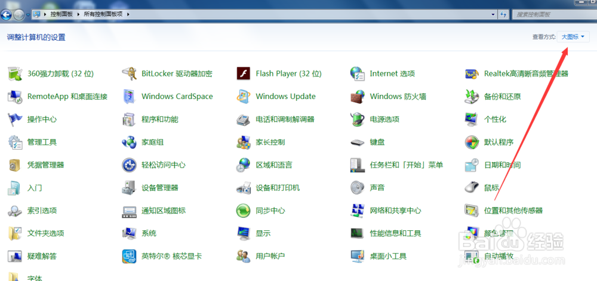Open RemoteApp 和桌面连接 icon
This screenshot has width=597, height=281.
coord(16,96)
